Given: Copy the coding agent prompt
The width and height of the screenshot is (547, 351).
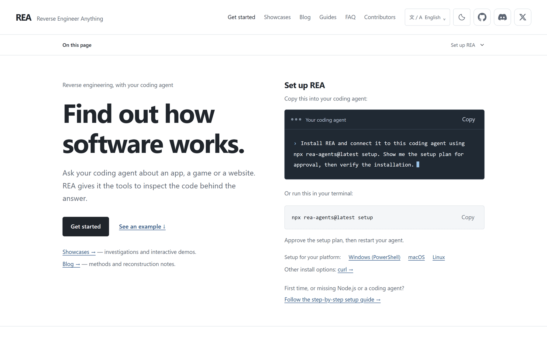Looking at the screenshot, I should click(468, 120).
